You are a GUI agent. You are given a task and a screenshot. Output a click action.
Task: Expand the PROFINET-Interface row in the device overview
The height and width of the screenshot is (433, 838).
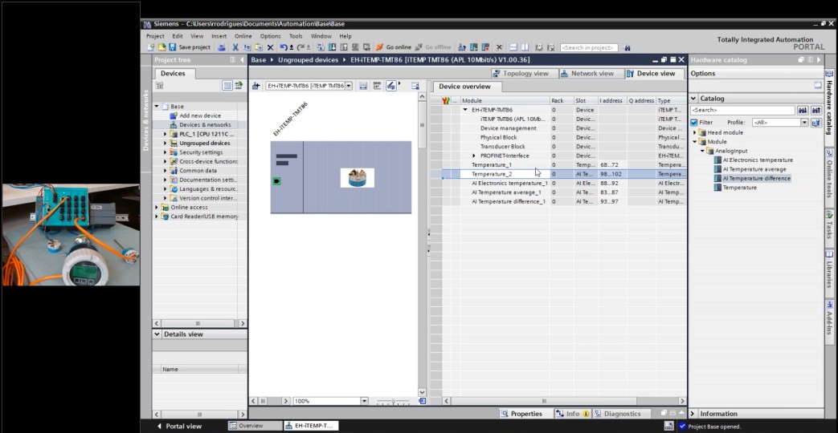tap(473, 156)
